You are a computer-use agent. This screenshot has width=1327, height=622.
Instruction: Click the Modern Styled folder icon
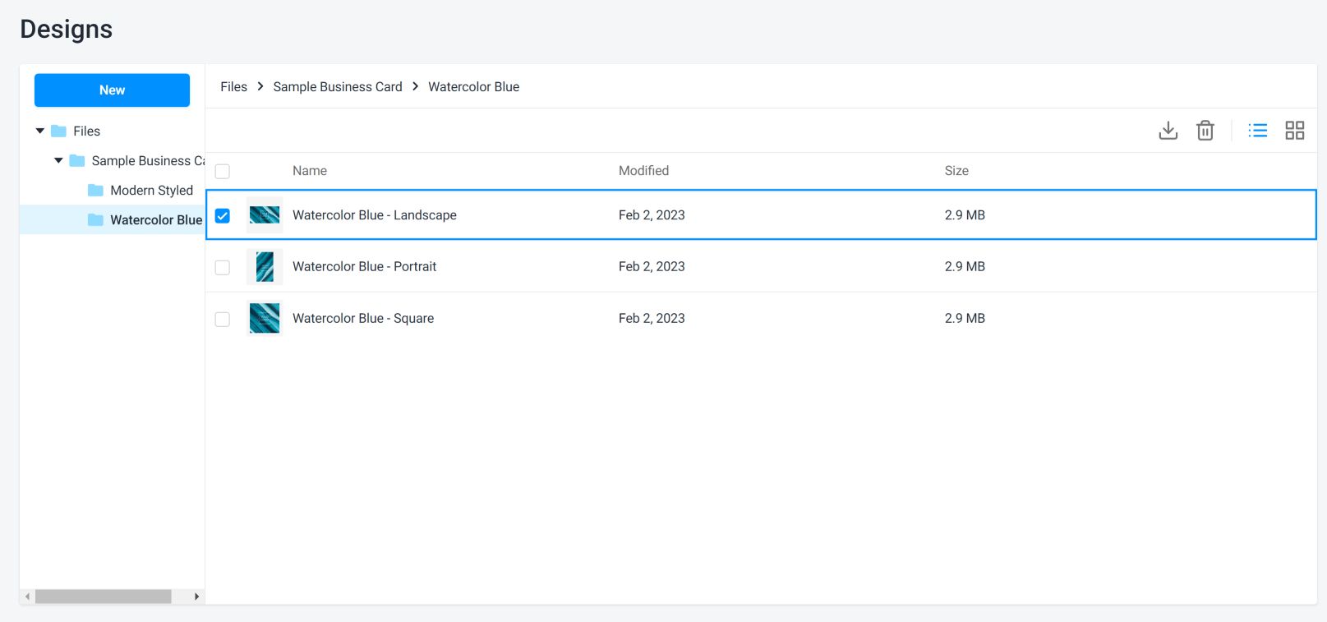point(95,191)
